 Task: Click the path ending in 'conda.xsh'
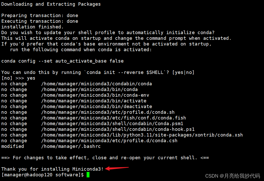(142, 135)
